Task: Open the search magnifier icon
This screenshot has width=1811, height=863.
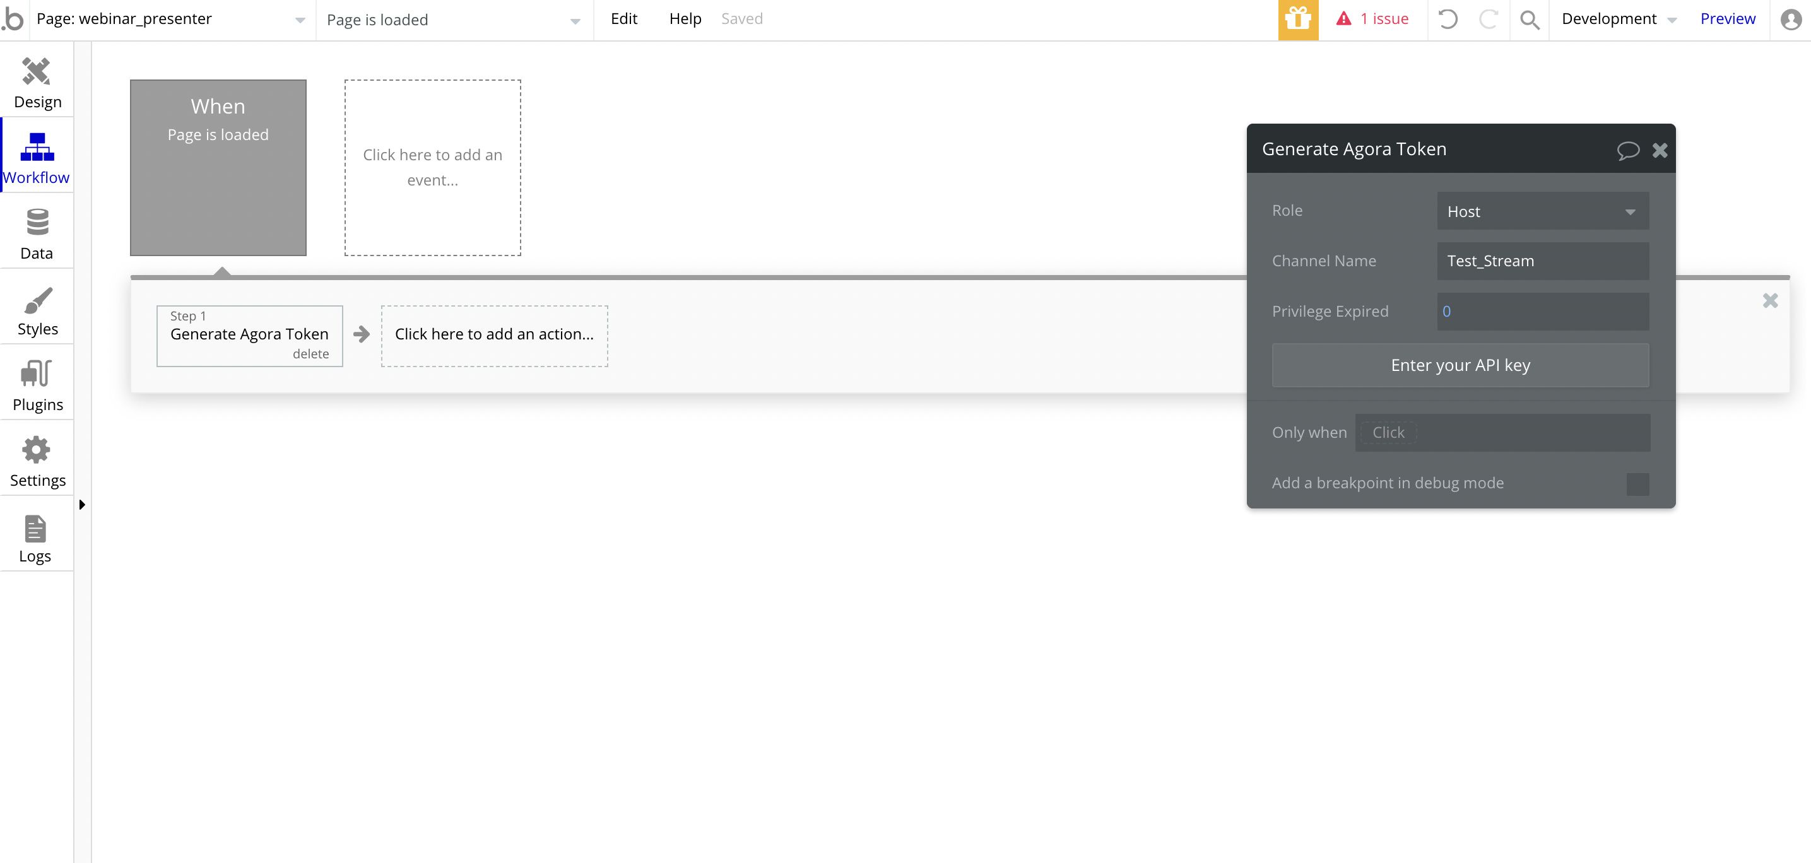Action: pos(1529,20)
